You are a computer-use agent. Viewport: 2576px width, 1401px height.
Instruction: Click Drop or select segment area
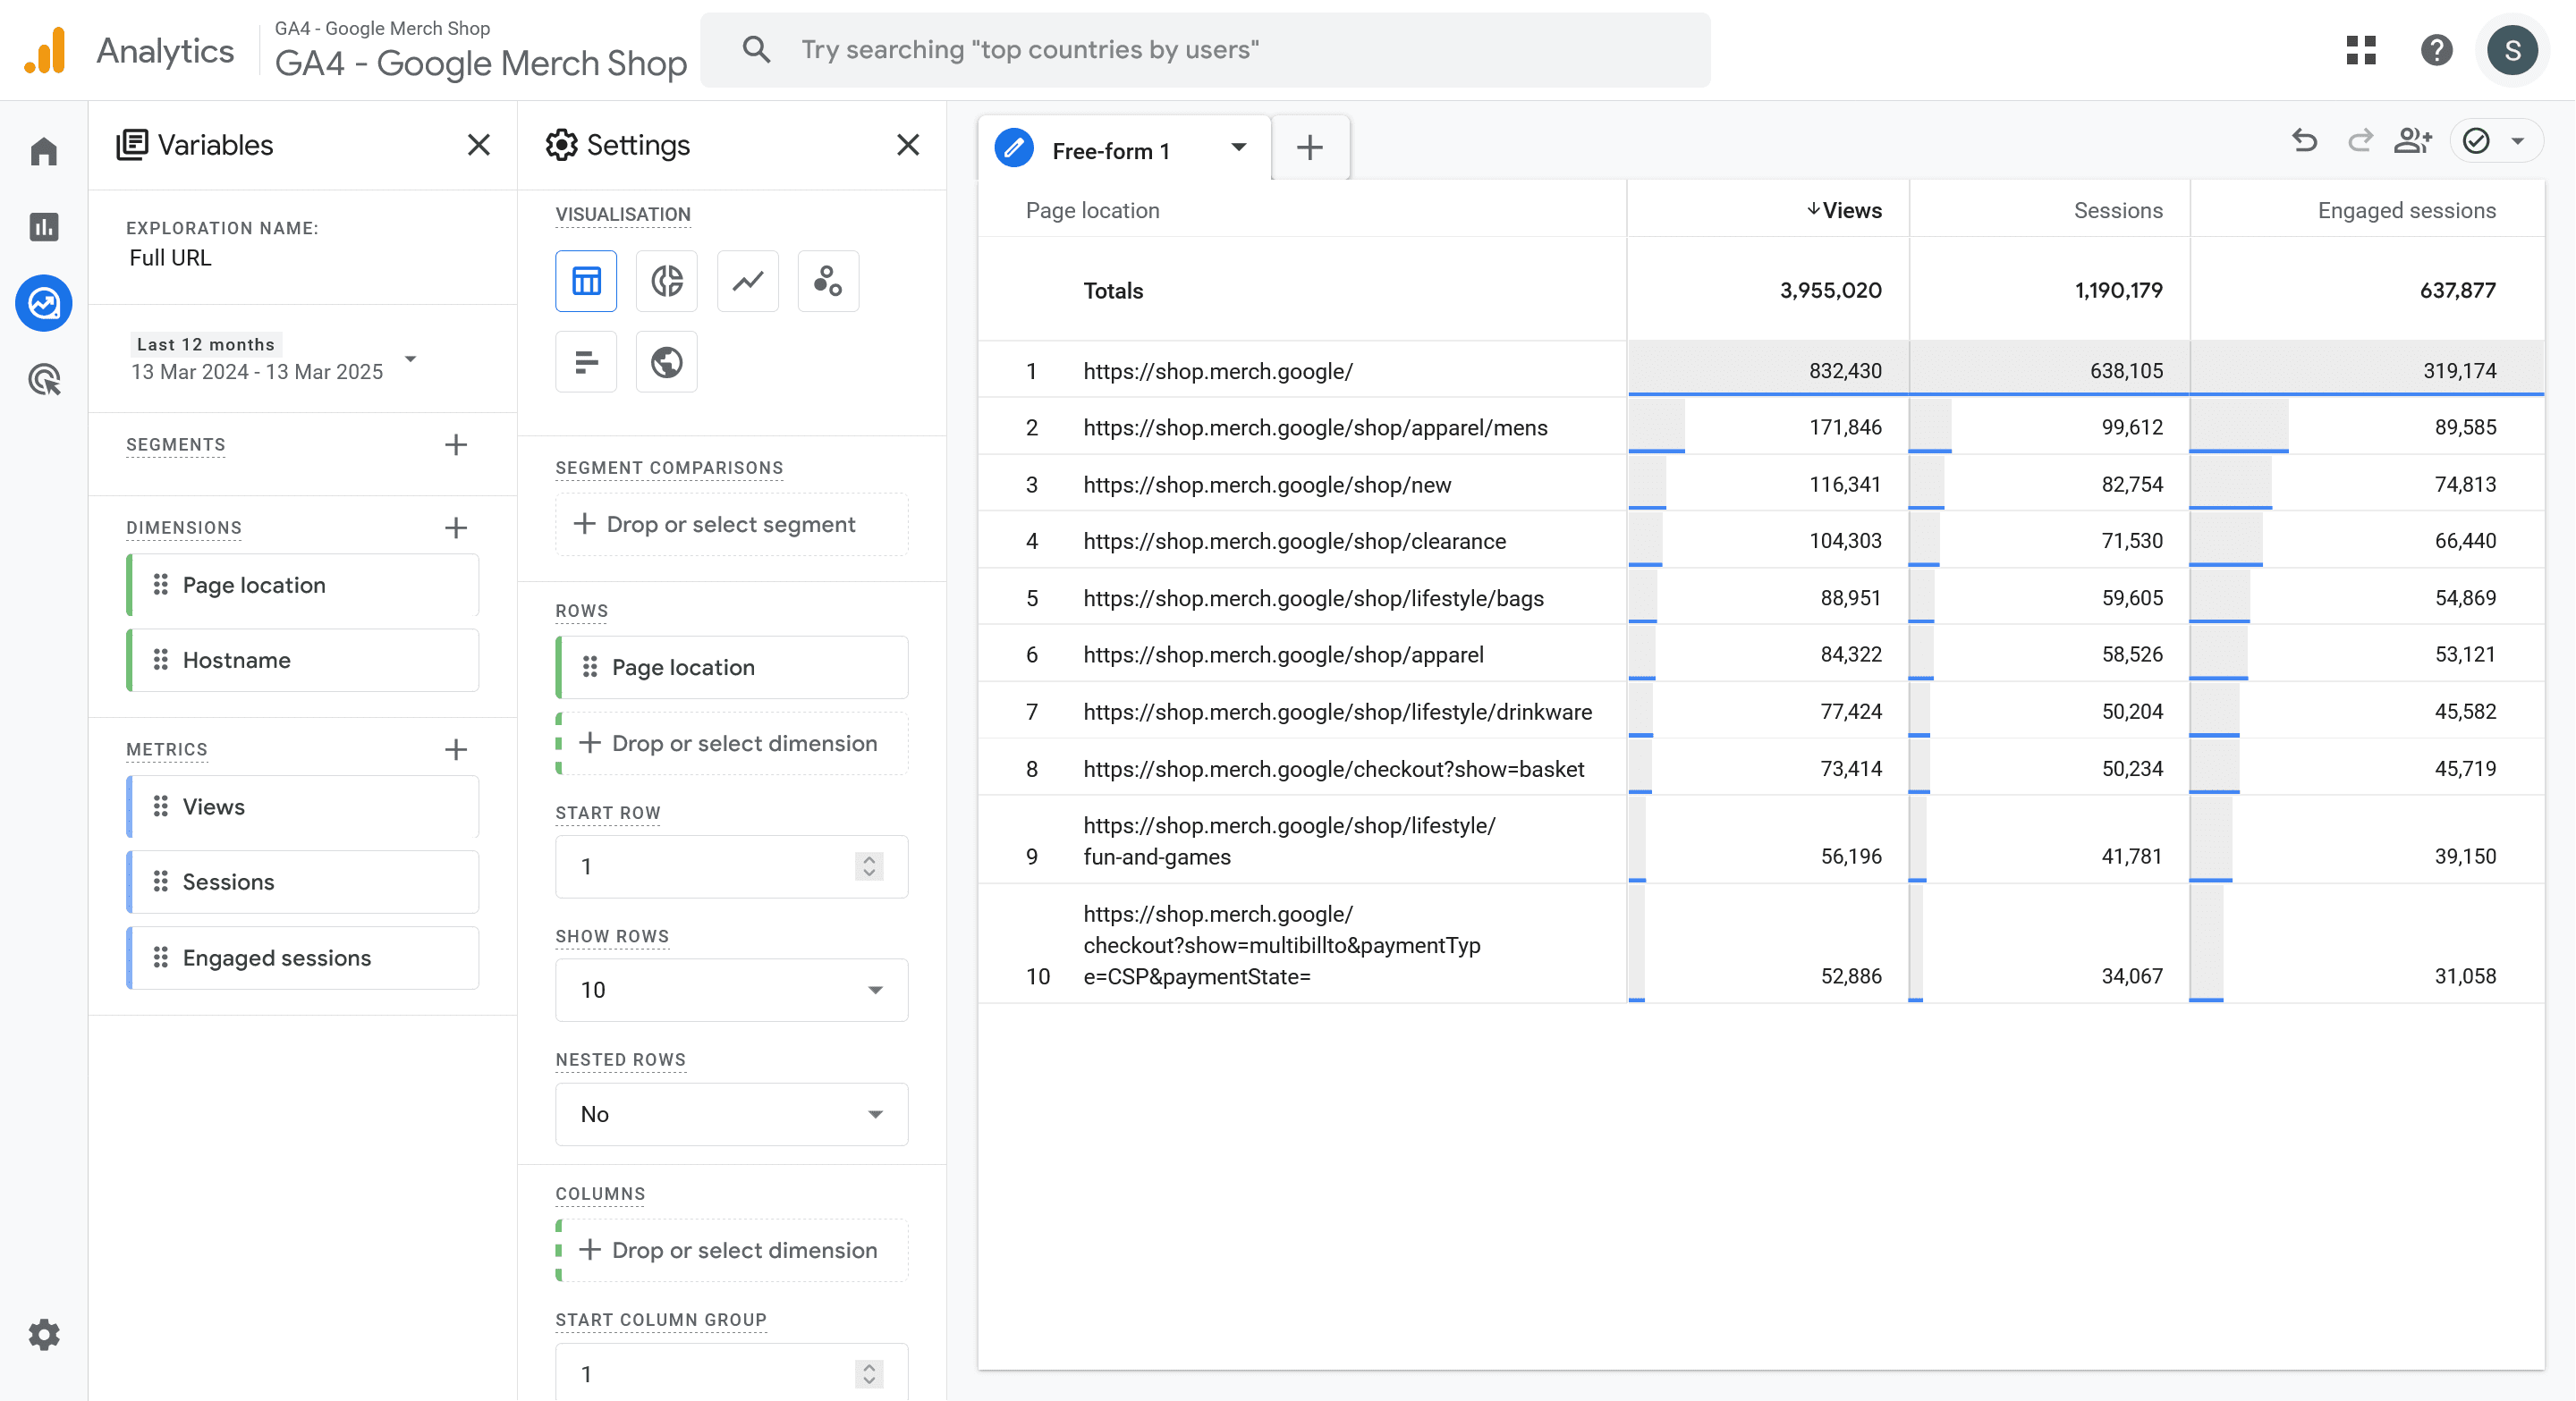(x=732, y=525)
